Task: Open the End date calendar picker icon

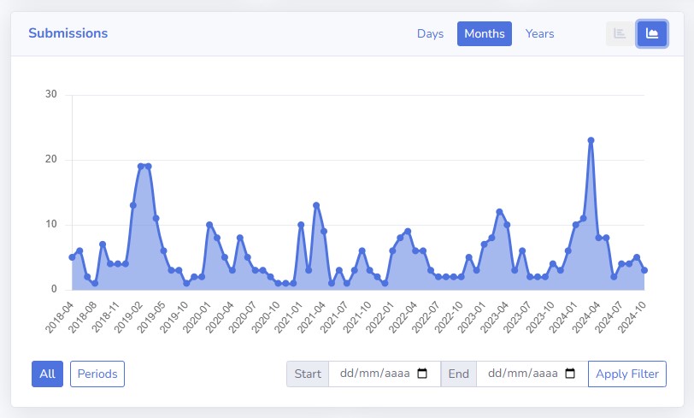Action: [570, 374]
